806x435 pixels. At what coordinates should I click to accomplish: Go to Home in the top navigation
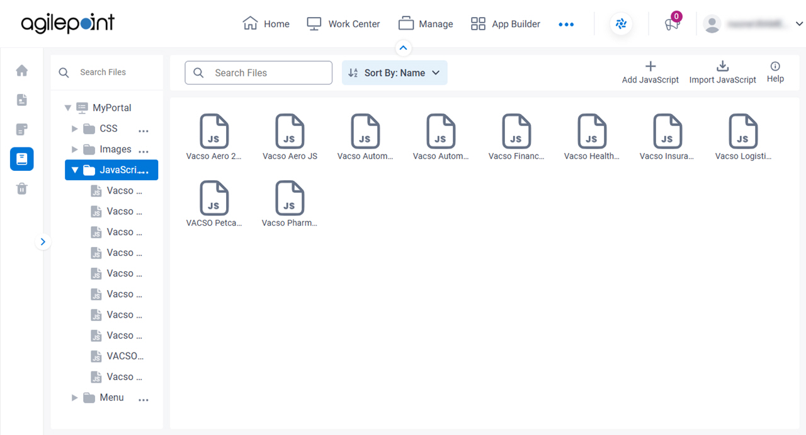266,24
